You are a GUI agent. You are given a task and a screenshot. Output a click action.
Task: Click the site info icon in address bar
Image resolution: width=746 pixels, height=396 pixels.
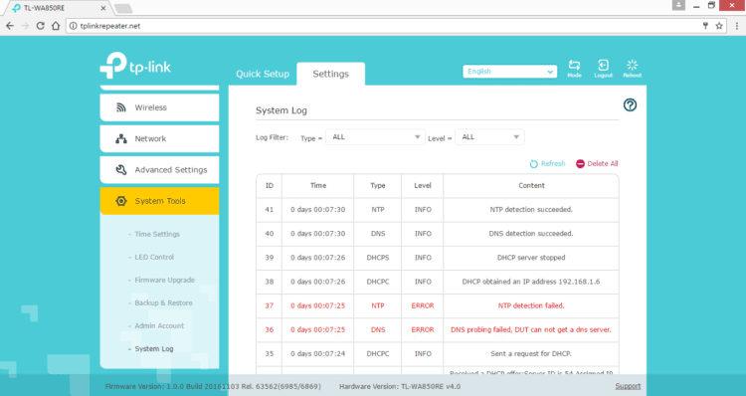click(x=73, y=26)
